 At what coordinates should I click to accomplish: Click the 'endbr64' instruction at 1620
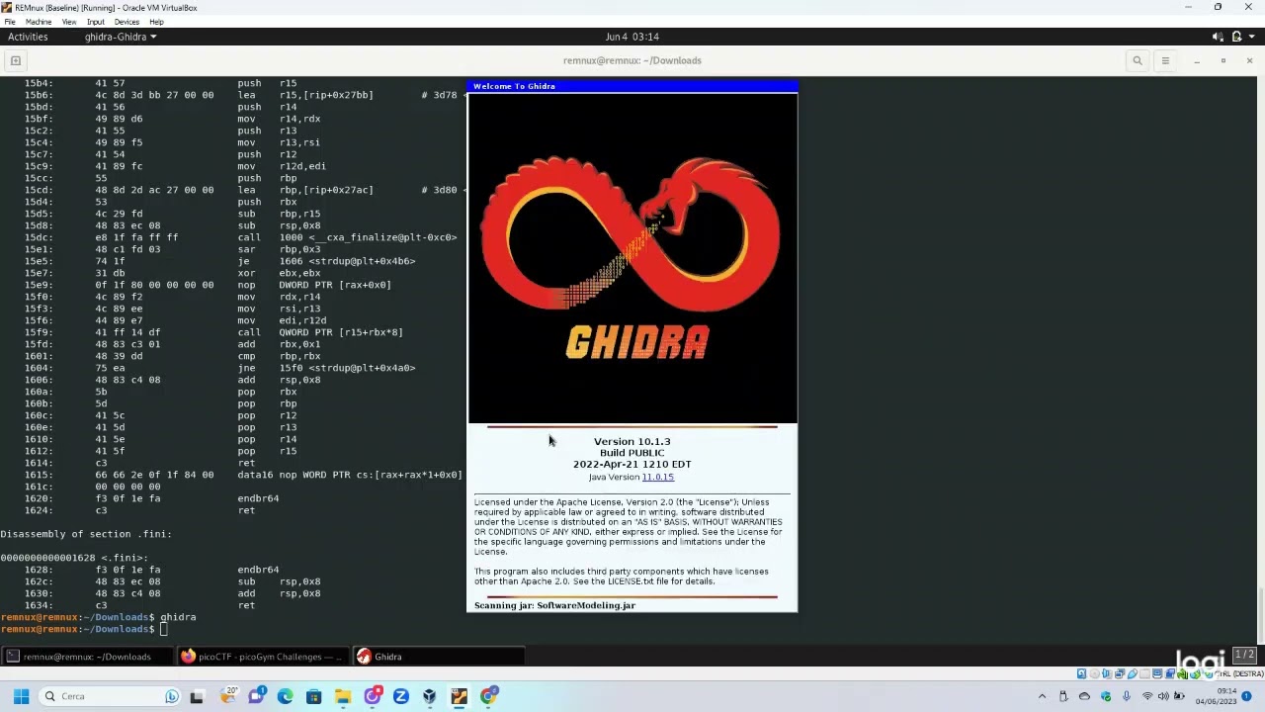point(258,498)
